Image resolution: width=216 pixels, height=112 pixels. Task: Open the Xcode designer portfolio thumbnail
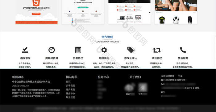click(83, 12)
